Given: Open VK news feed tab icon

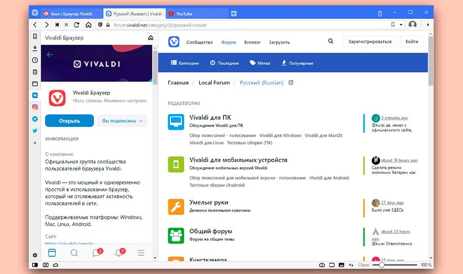Looking at the screenshot, I should coord(52,253).
